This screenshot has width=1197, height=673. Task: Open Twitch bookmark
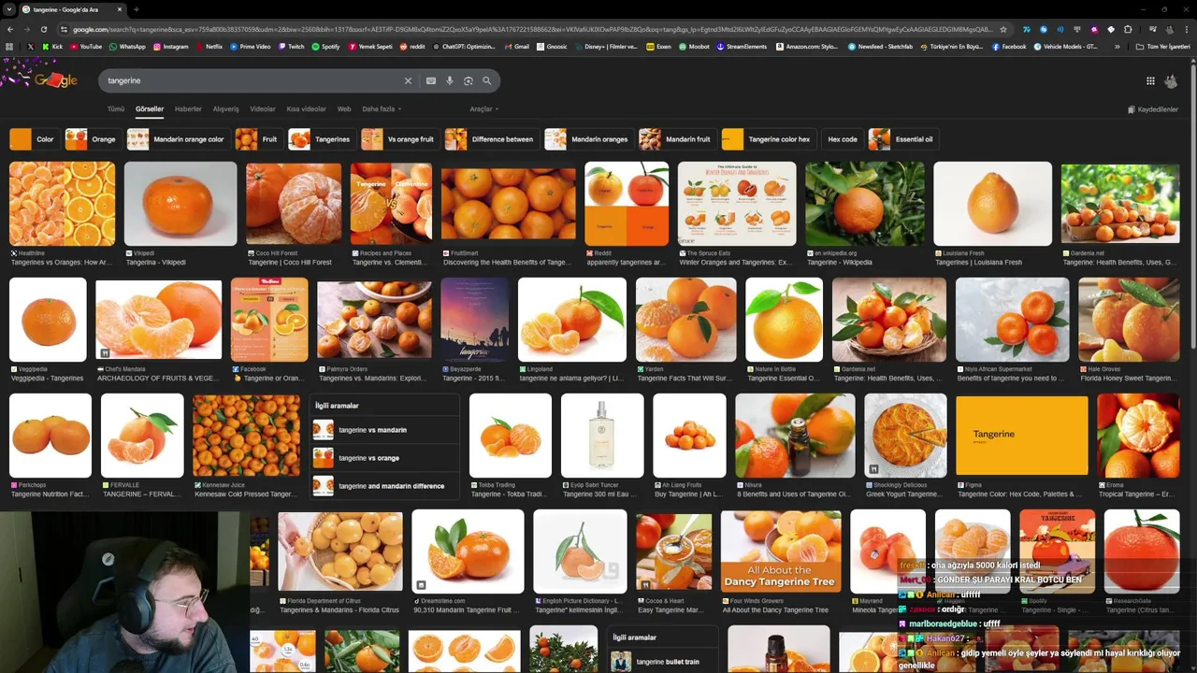pos(291,47)
